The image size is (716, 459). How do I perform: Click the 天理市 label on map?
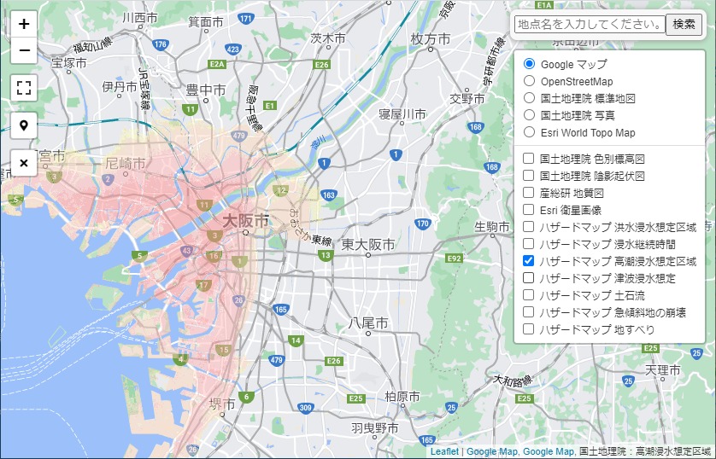coord(662,370)
